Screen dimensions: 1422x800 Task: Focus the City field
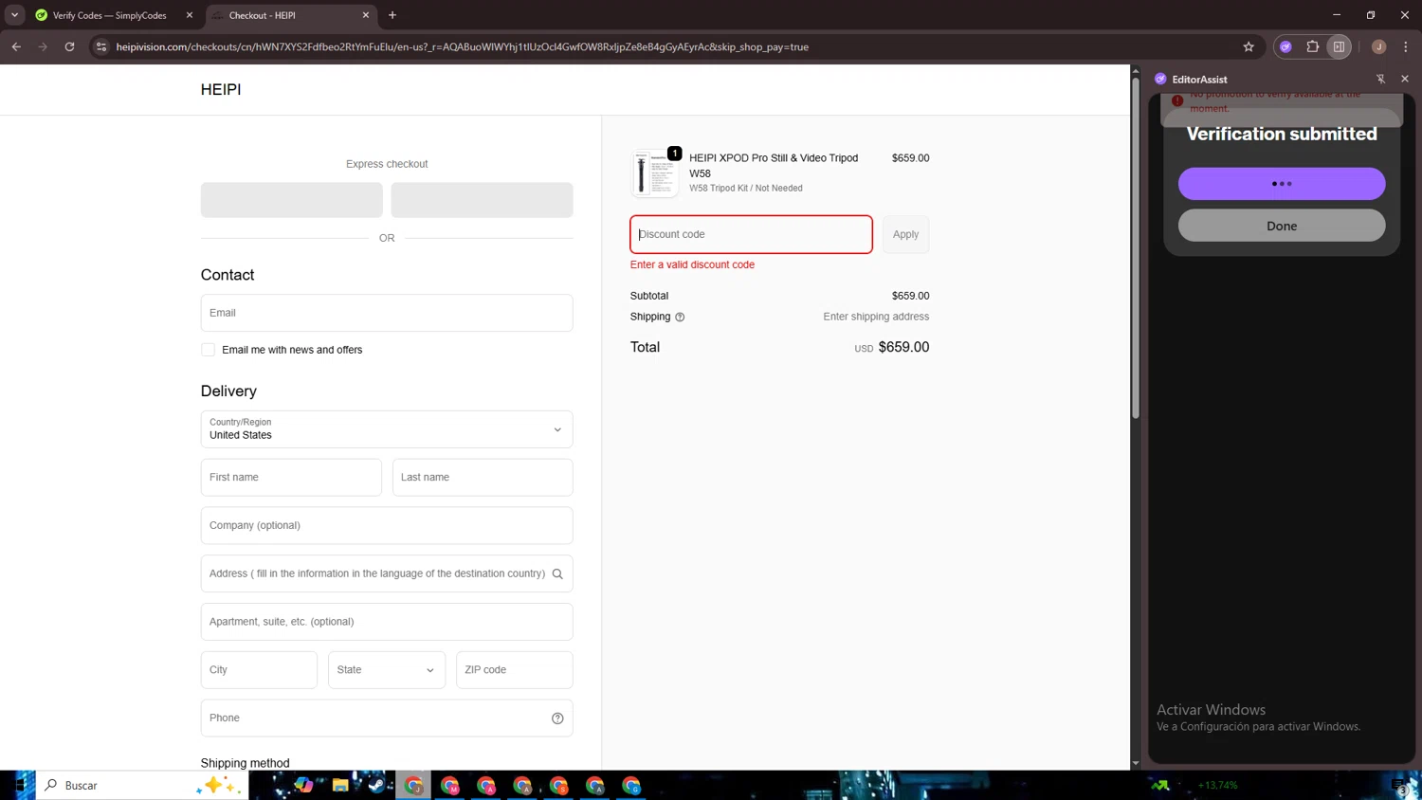click(259, 670)
